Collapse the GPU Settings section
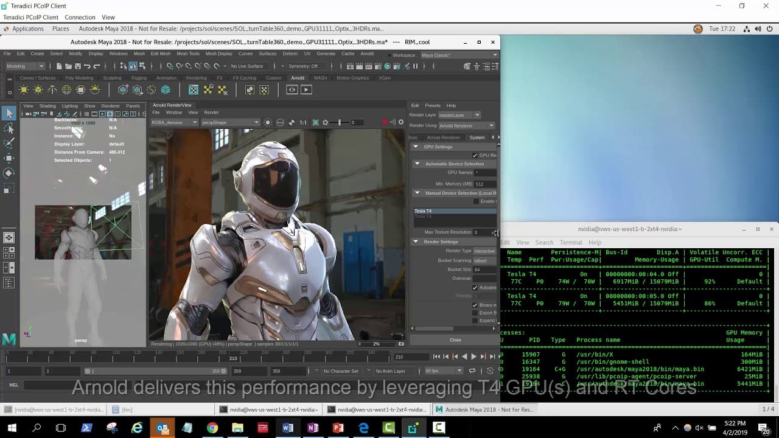Image resolution: width=779 pixels, height=438 pixels. (x=416, y=147)
